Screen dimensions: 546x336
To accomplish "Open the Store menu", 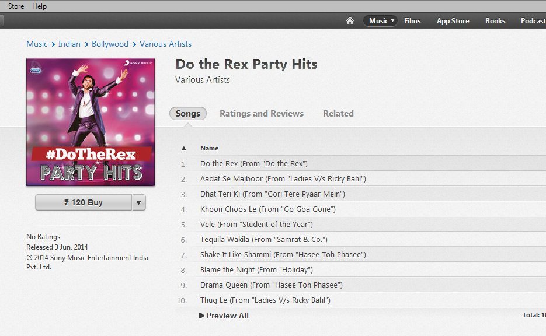I will point(16,6).
